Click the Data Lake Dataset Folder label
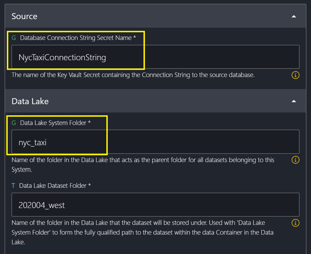Screen dimensions: 311x254 (53, 186)
